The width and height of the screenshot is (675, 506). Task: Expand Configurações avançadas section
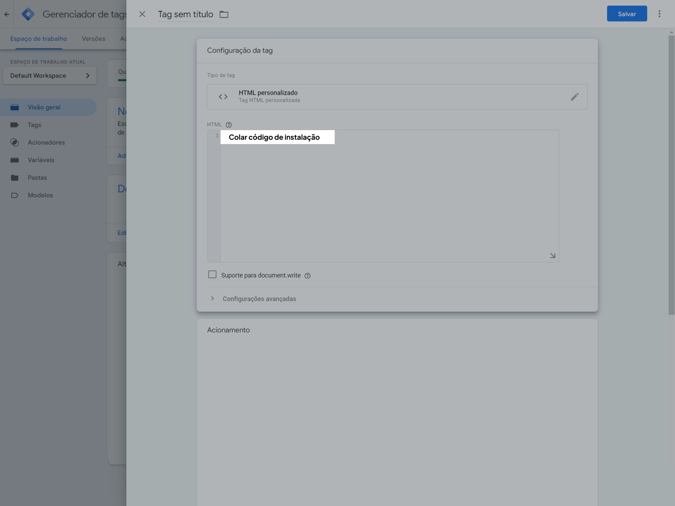point(259,299)
